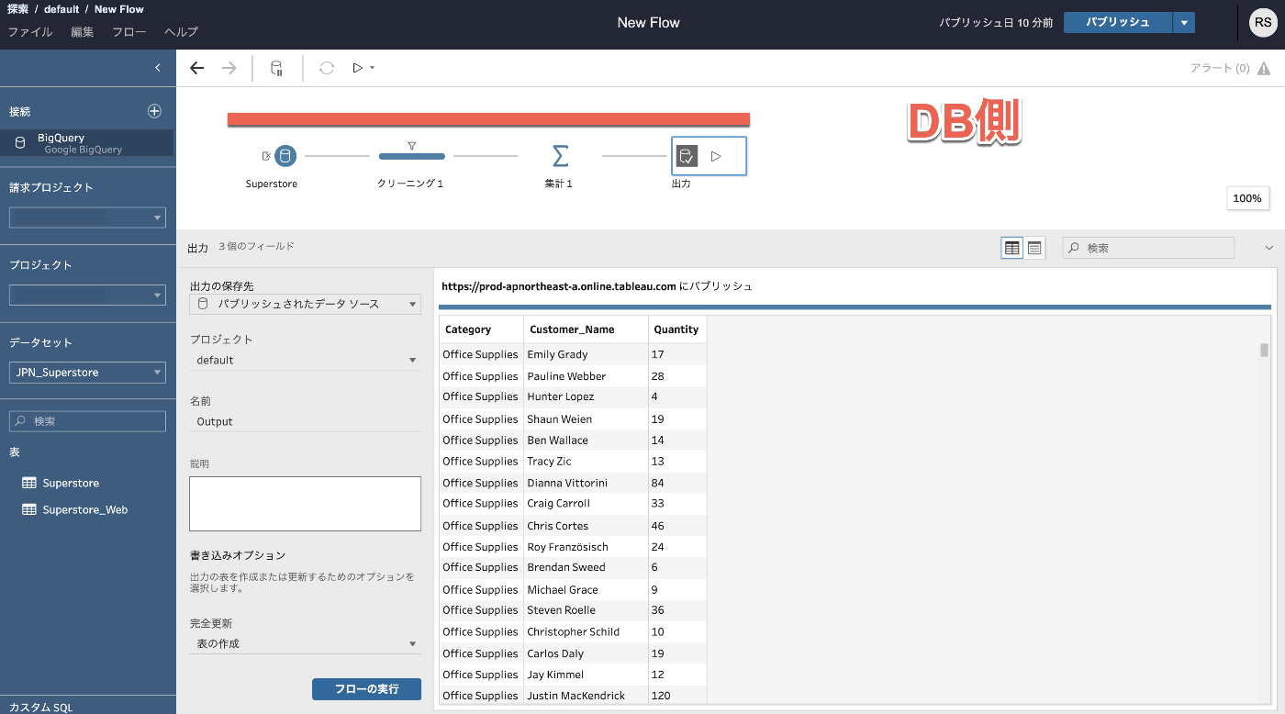Click the フローの実行 button
Screen dimensions: 1285x714
tap(366, 688)
